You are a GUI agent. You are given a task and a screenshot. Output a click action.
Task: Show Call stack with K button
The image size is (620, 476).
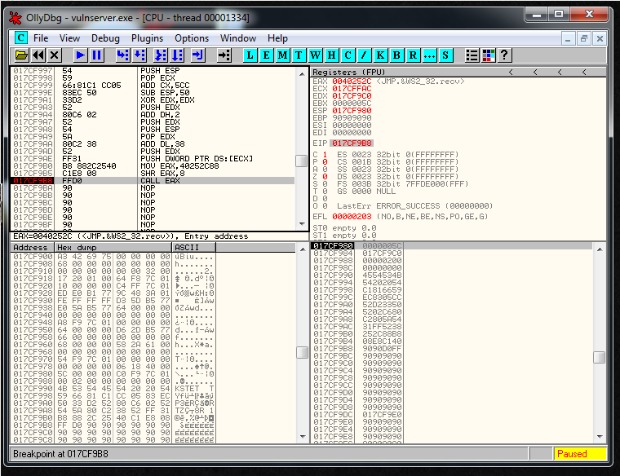point(380,55)
